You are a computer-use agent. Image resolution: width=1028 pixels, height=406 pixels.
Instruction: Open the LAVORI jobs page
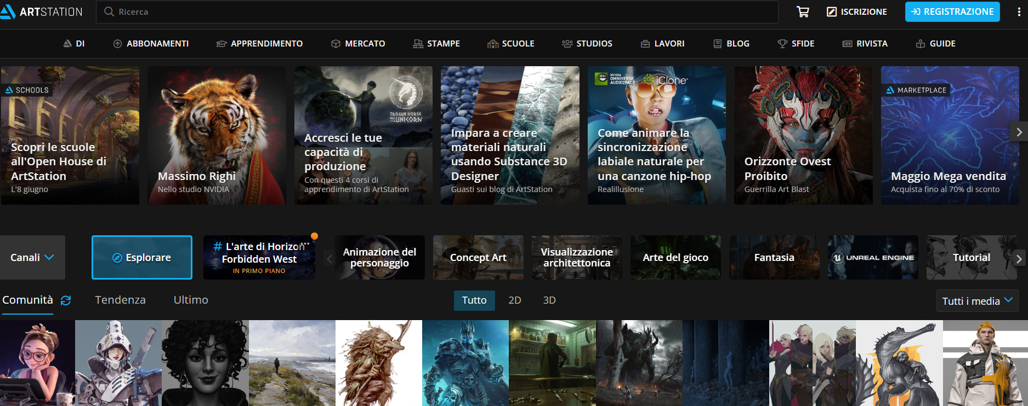(x=662, y=44)
